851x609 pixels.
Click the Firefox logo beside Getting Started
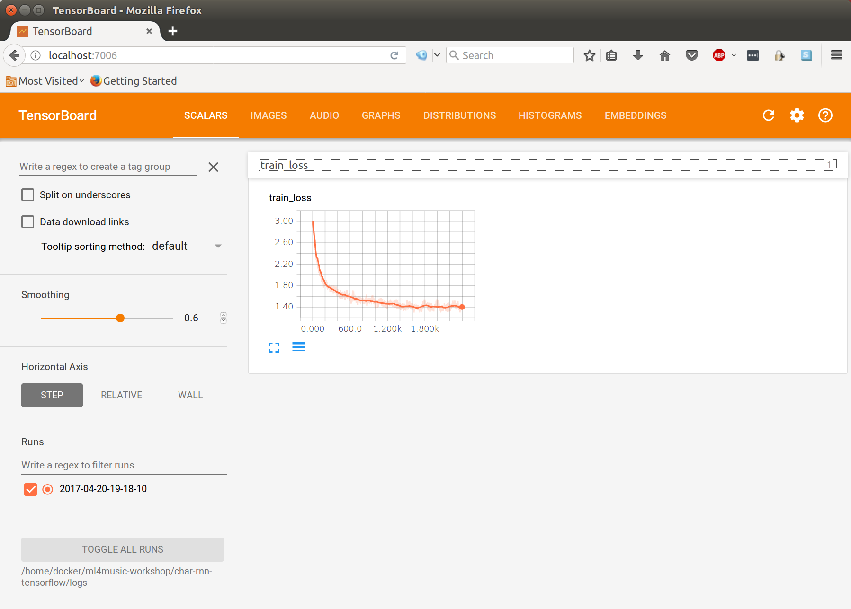(96, 81)
